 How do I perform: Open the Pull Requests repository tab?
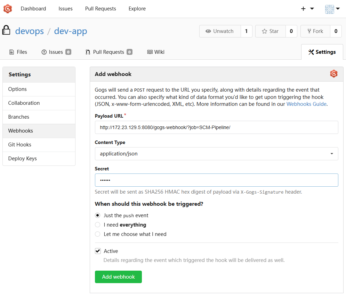[x=108, y=52]
